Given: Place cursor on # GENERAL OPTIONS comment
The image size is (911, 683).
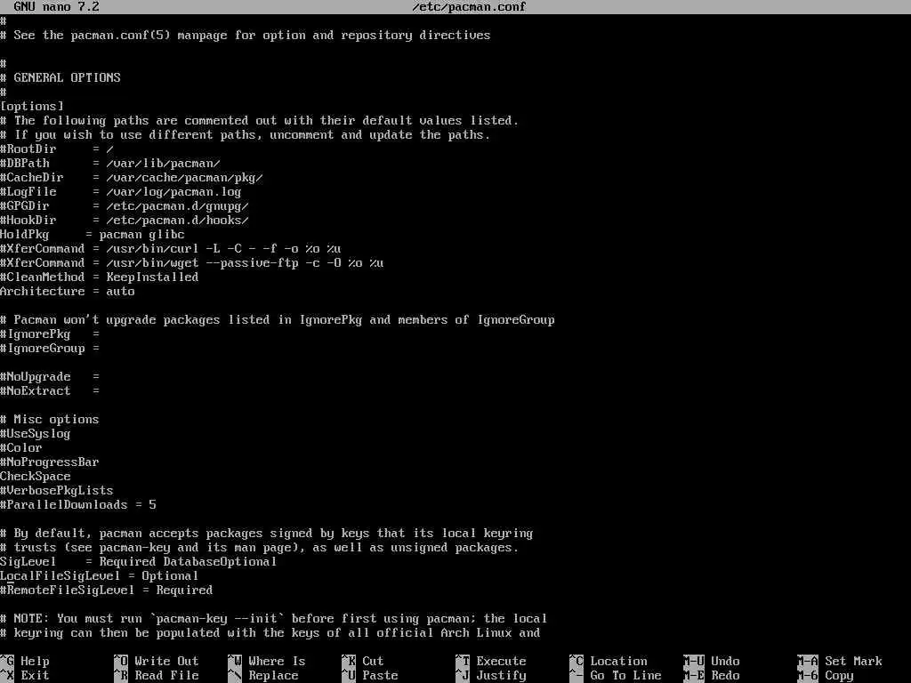Looking at the screenshot, I should pyautogui.click(x=60, y=78).
